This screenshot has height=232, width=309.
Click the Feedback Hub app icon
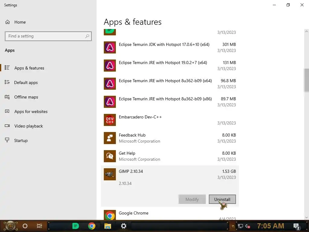tap(110, 138)
